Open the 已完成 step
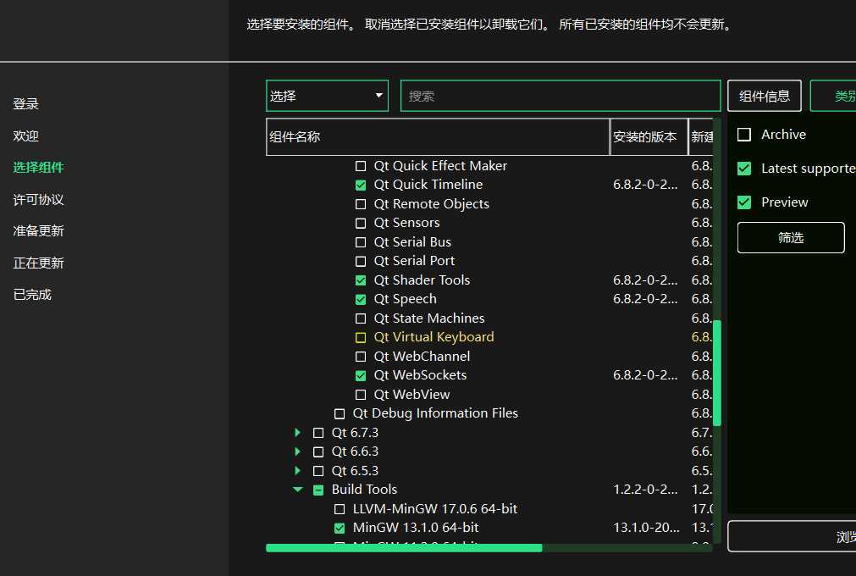Screen dimensions: 856x576 coord(32,295)
